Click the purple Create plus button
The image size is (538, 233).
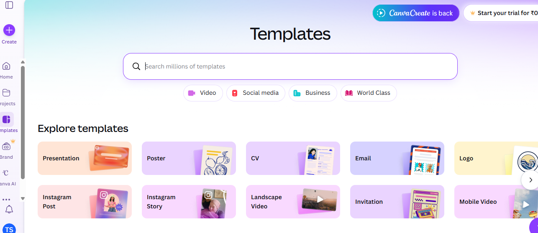pyautogui.click(x=9, y=30)
